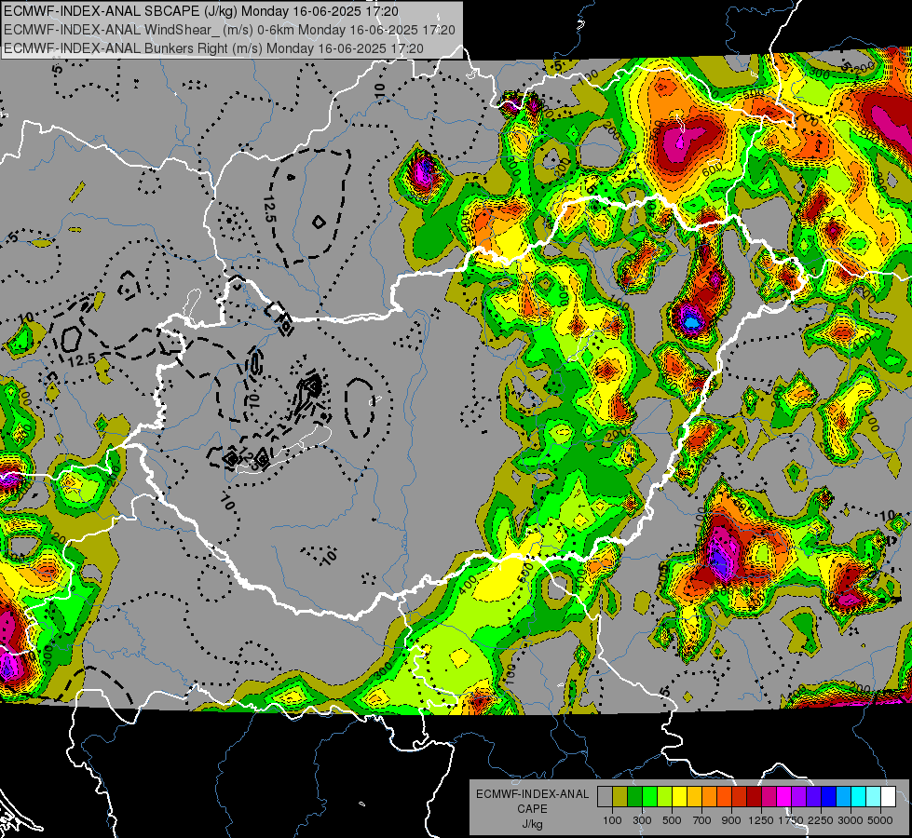The height and width of the screenshot is (838, 912).
Task: Select the WindShear 0-6km layer title line
Action: 230,30
